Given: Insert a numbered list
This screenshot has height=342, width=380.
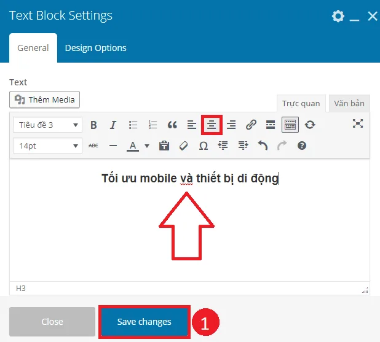Looking at the screenshot, I should click(x=153, y=125).
